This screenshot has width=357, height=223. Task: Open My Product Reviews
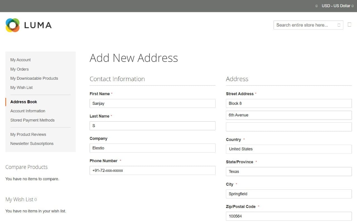pos(28,134)
